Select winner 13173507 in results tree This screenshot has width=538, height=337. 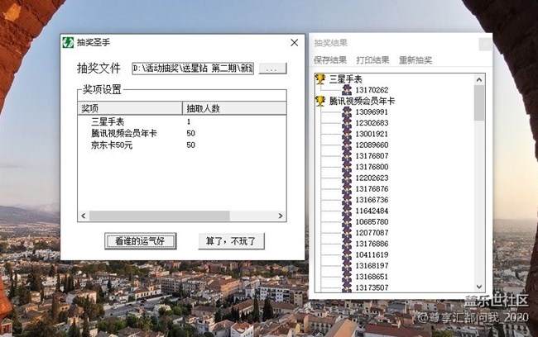[x=372, y=287]
